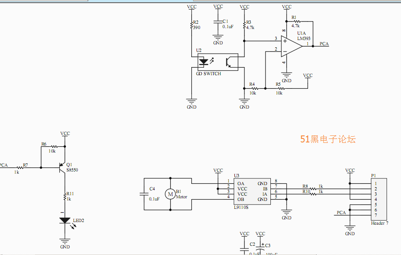This screenshot has height=255, width=401.
Task: Click the "Header 7" label
Action: point(380,223)
